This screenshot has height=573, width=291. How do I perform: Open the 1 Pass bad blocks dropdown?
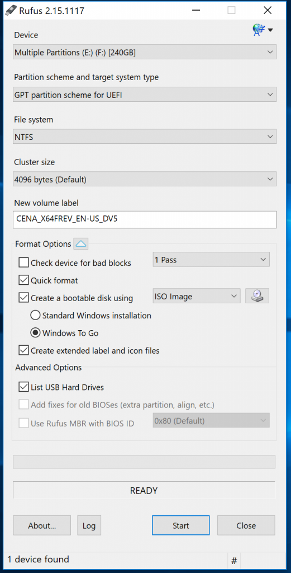(x=211, y=260)
